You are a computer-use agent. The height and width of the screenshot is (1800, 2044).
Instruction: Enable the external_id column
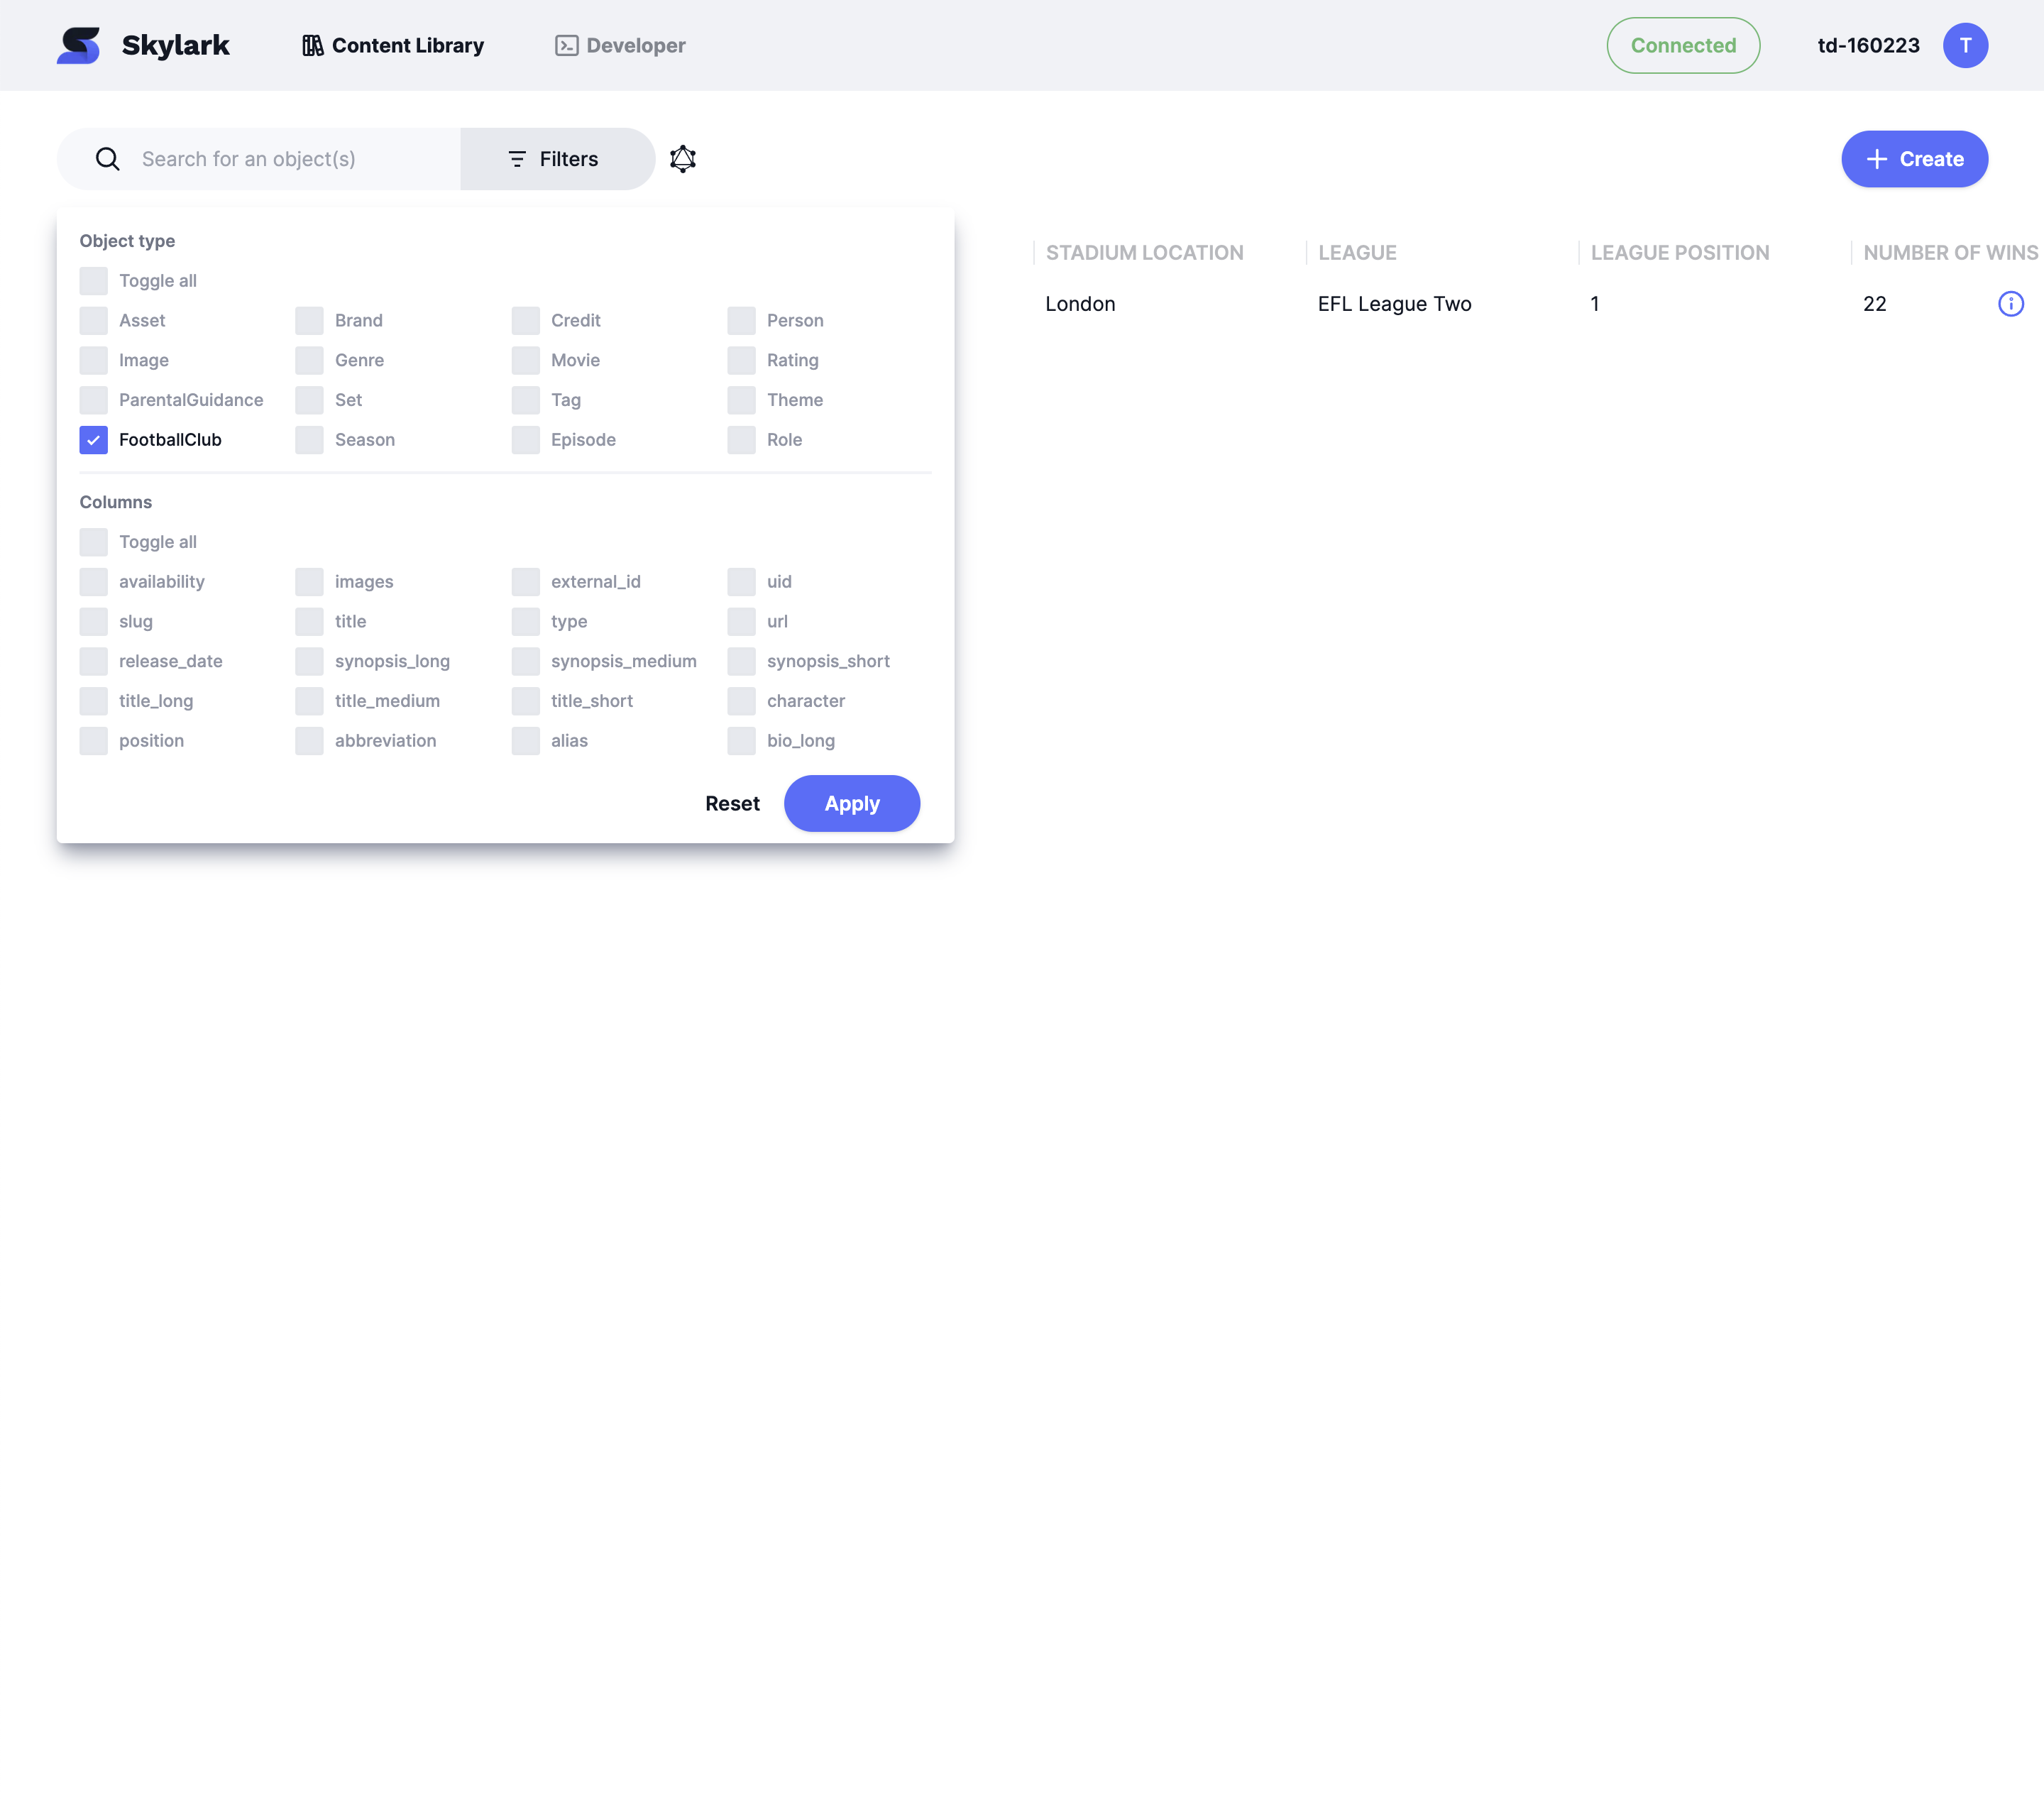pos(525,582)
